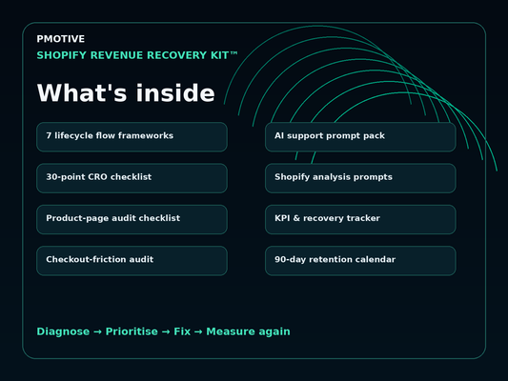Select the 30-point CRO checklist card
This screenshot has width=508, height=381.
132,178
